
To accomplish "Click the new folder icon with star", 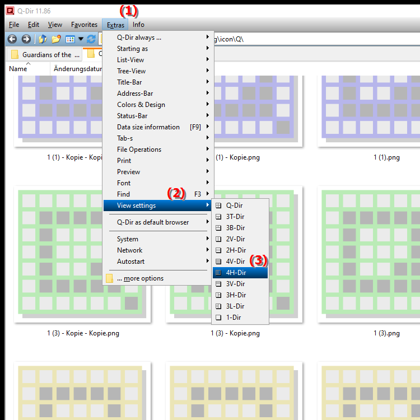I will pos(56,39).
